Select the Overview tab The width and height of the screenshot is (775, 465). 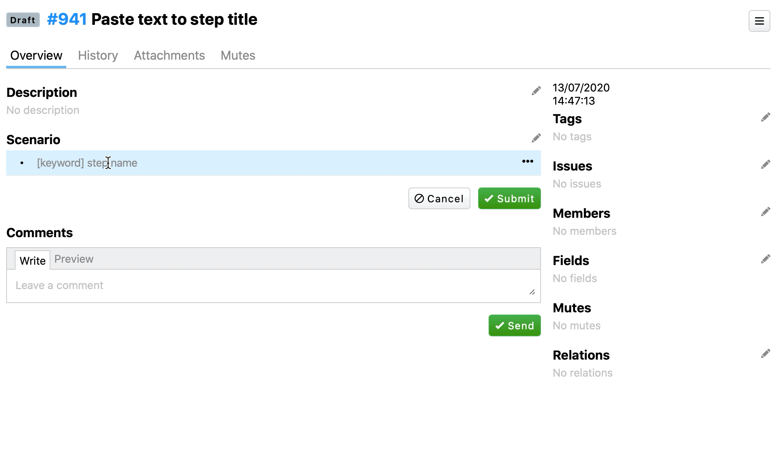click(x=36, y=55)
